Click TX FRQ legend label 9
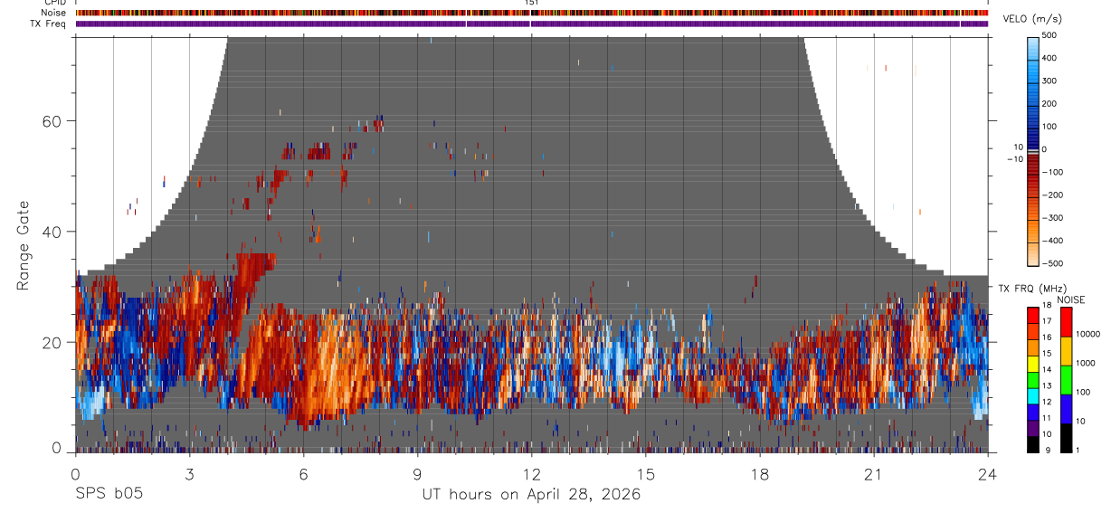This screenshot has height=513, width=1111. pos(1046,450)
